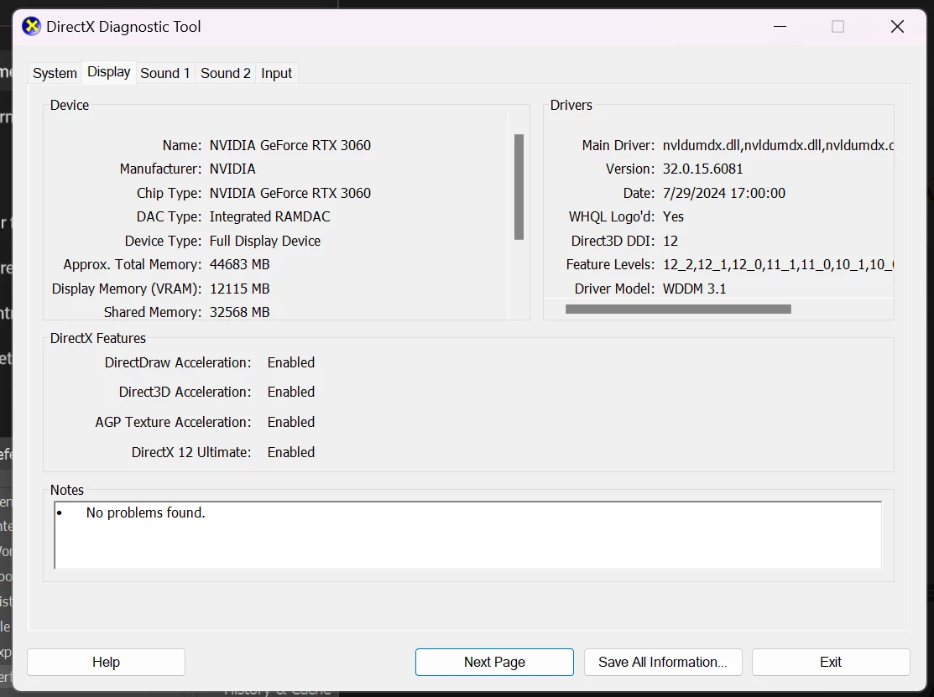
Task: Switch to the System tab
Action: [x=55, y=73]
